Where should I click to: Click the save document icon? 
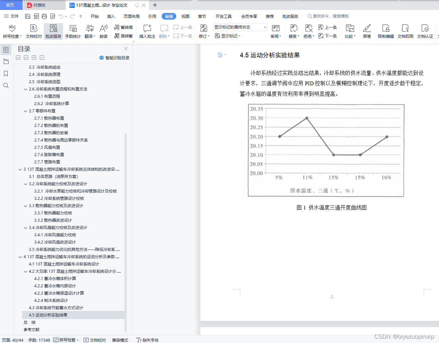28,16
